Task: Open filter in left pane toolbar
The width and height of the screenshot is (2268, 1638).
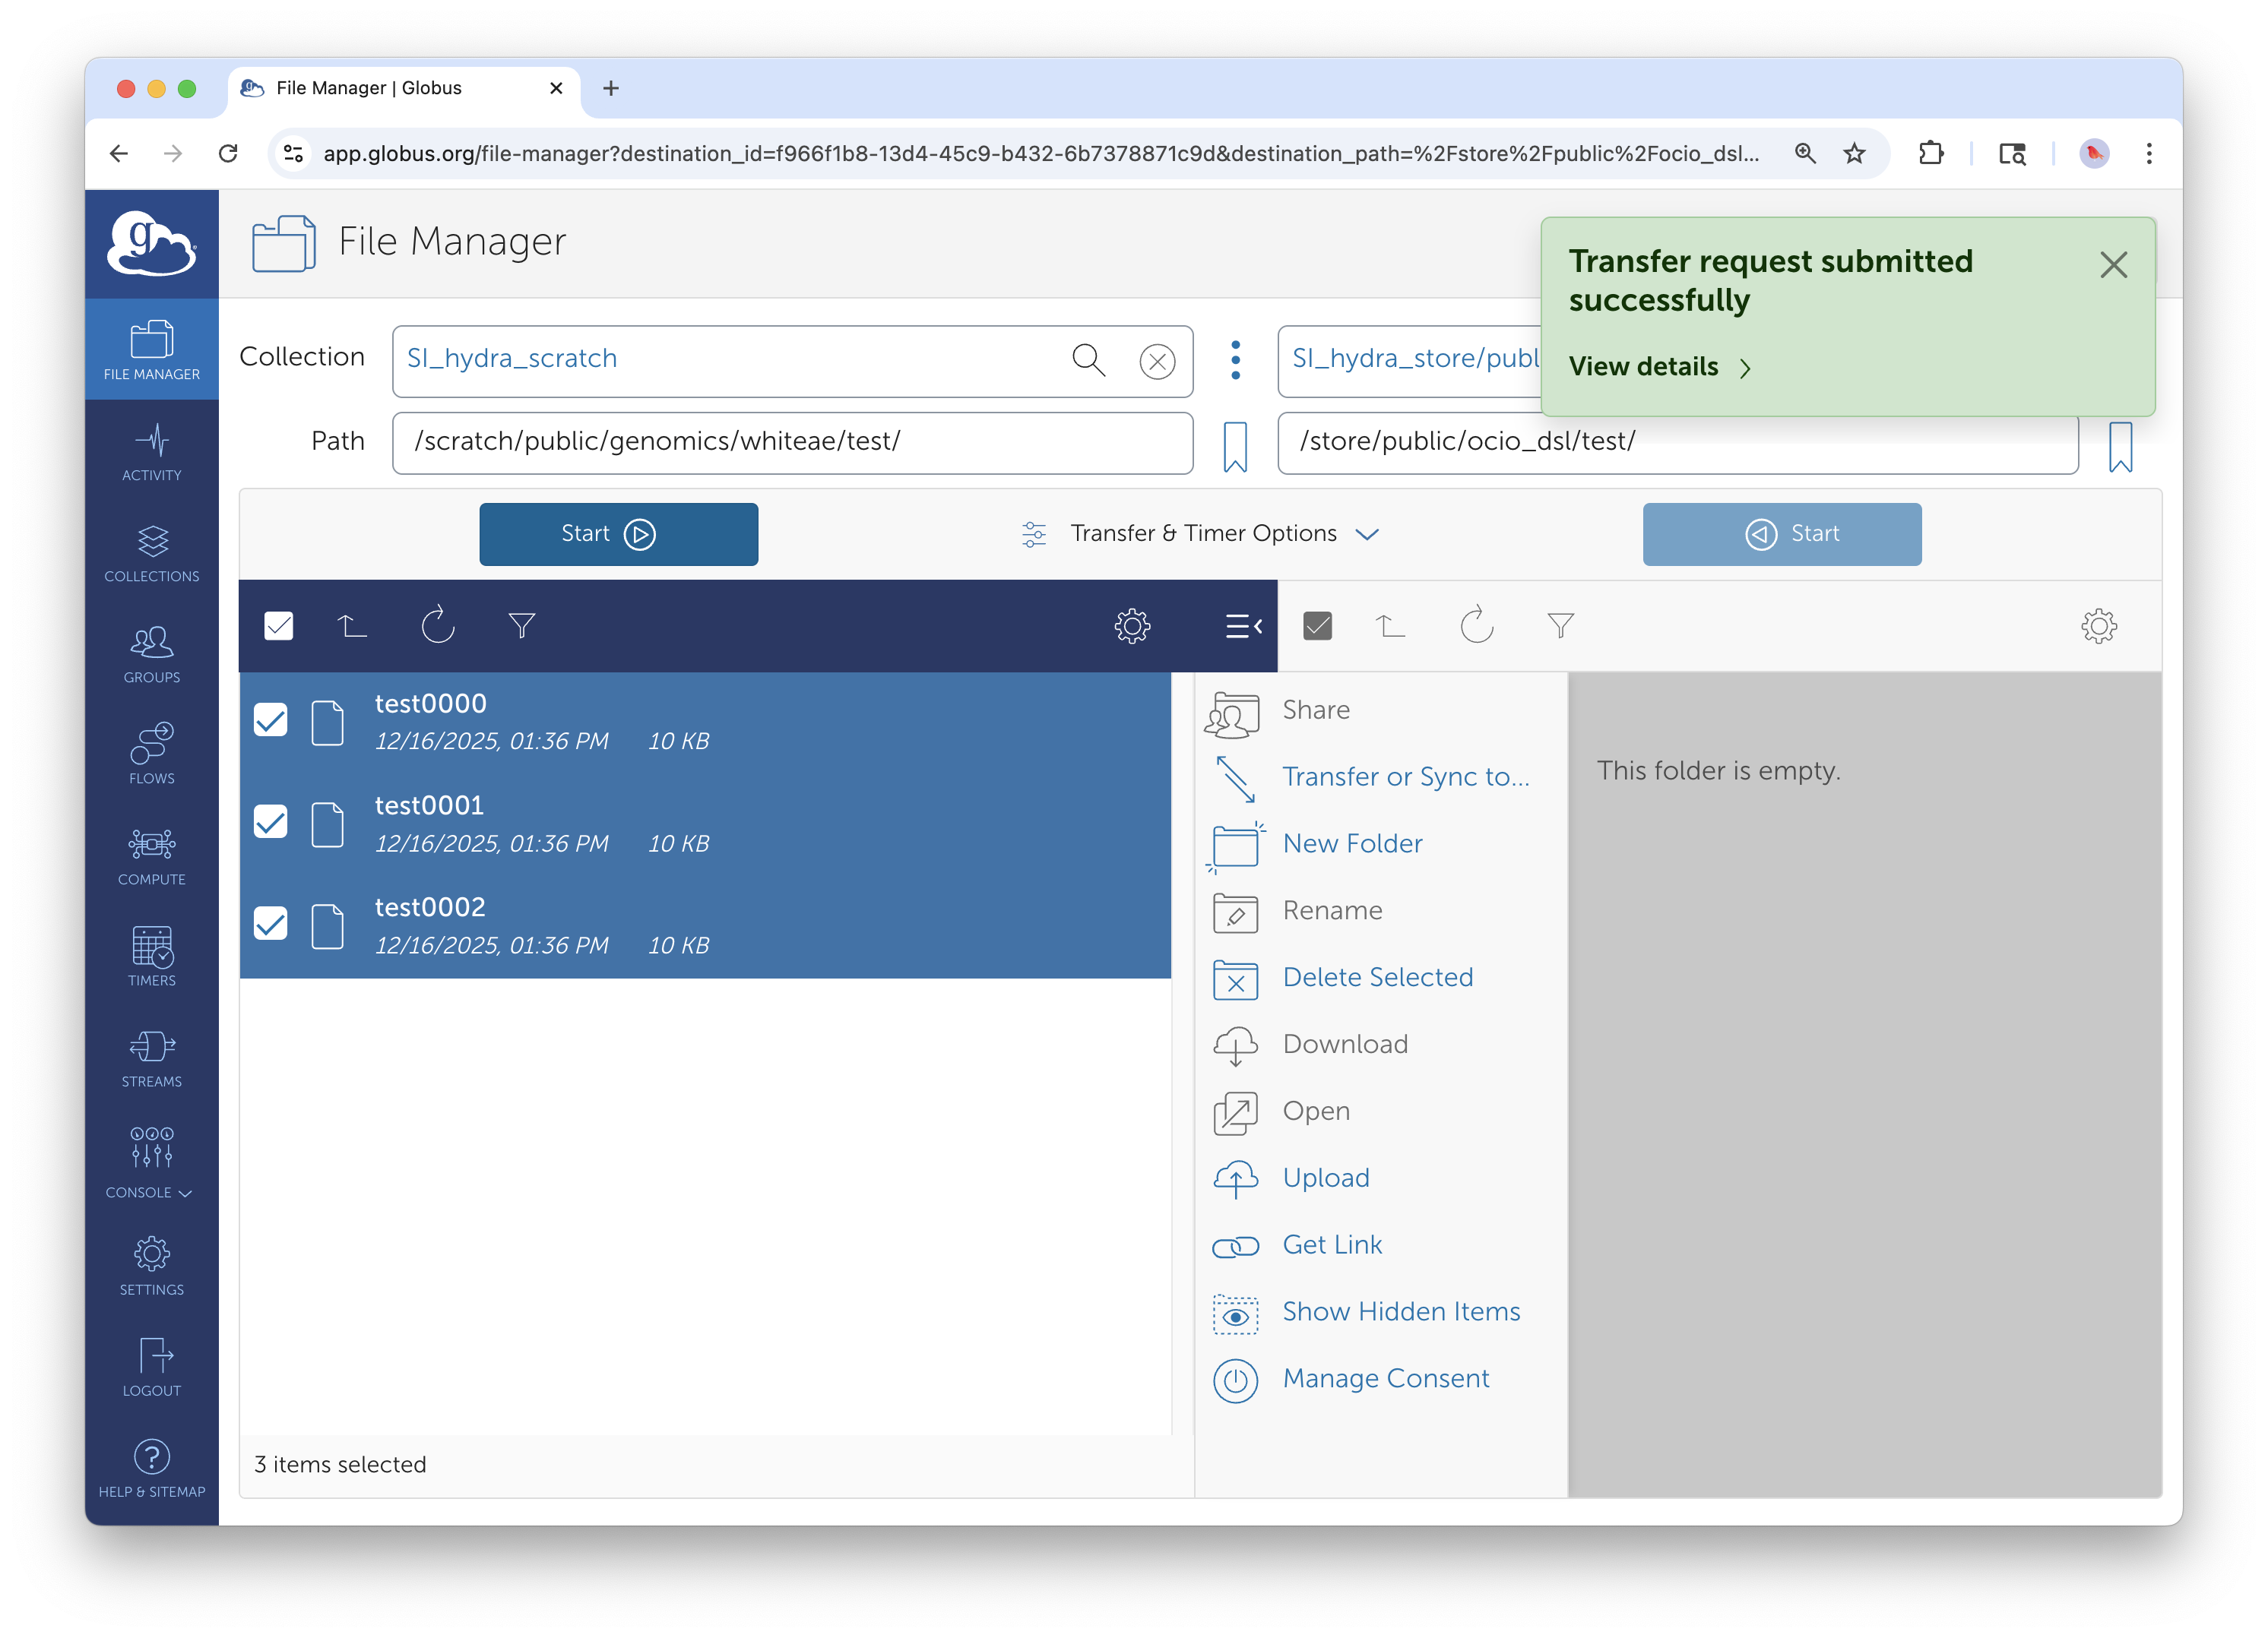Action: coord(521,625)
